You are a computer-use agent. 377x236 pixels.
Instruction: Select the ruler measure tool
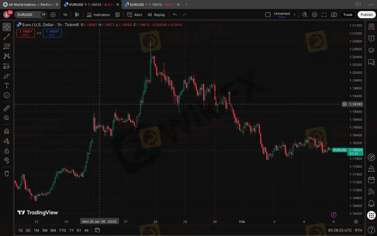7,108
